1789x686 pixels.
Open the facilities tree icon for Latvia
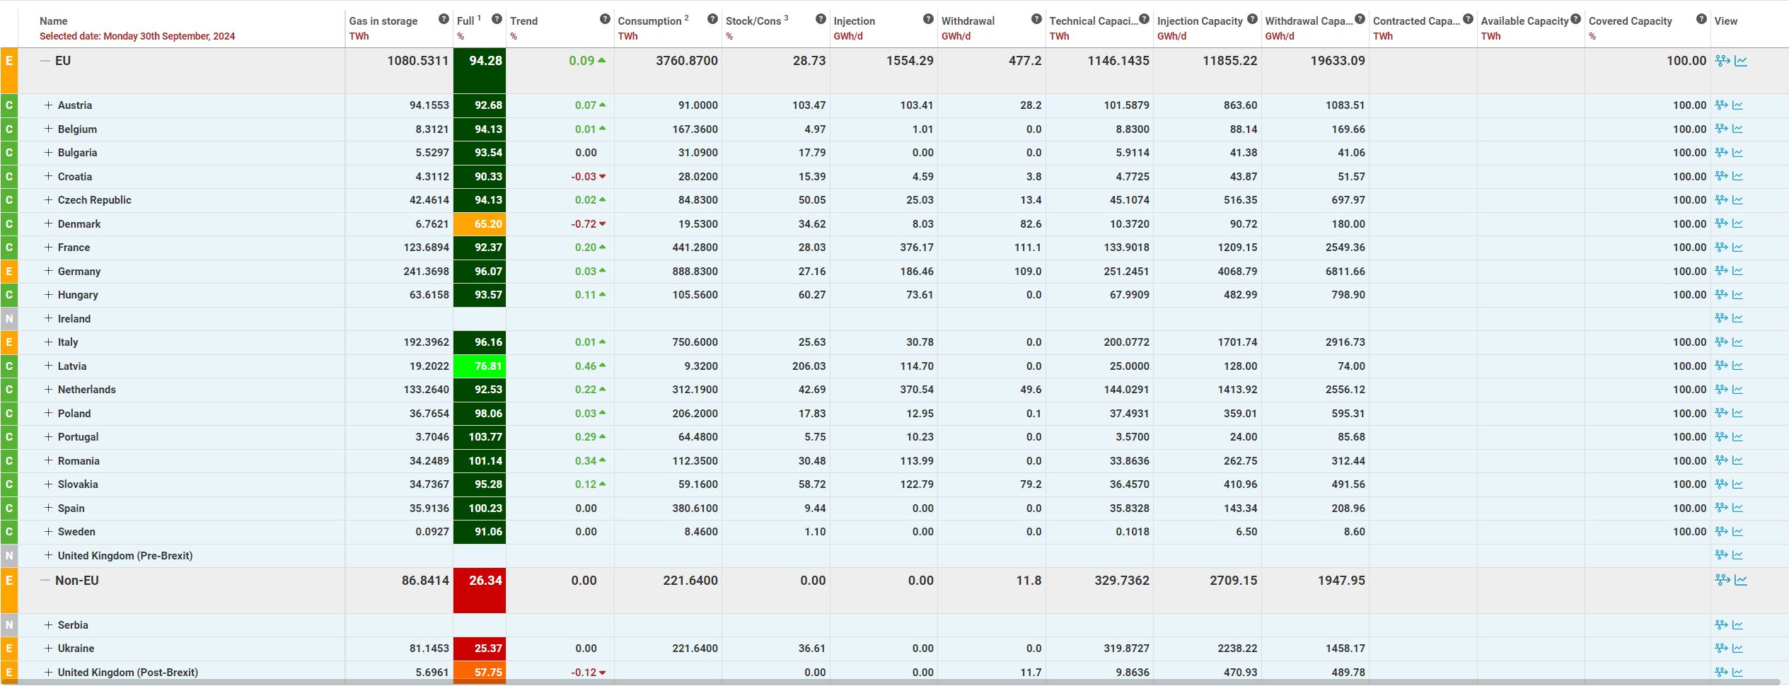1722,366
